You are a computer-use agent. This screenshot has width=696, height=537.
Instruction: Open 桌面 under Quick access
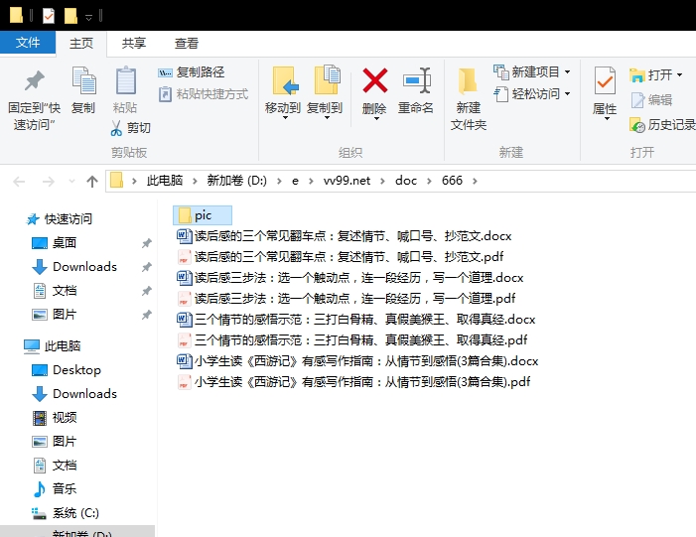coord(55,243)
